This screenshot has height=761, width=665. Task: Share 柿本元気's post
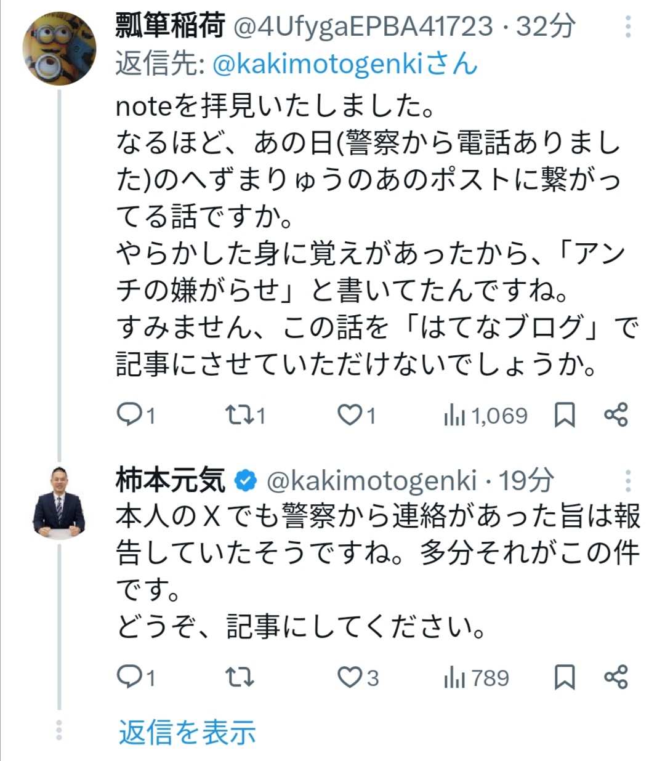click(616, 677)
